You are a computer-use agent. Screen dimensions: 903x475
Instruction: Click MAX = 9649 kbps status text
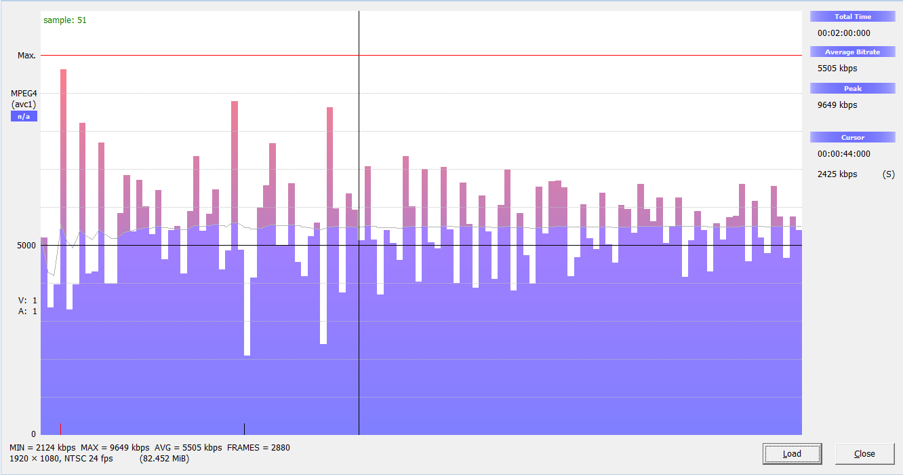point(115,447)
